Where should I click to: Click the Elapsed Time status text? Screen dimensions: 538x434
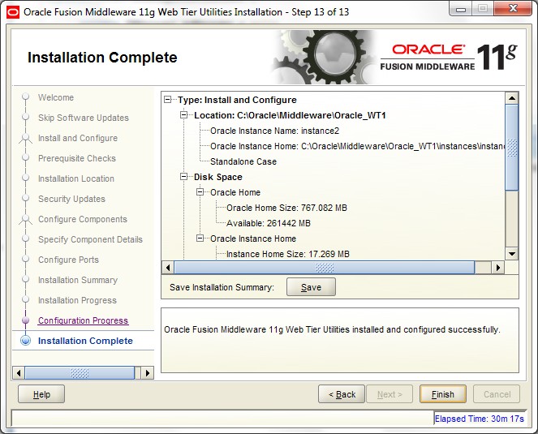tap(479, 419)
